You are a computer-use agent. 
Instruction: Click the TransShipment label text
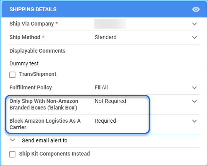(38, 74)
